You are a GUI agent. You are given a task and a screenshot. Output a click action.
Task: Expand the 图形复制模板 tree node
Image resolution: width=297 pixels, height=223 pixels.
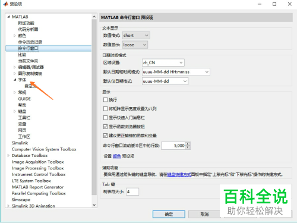[x=14, y=74]
